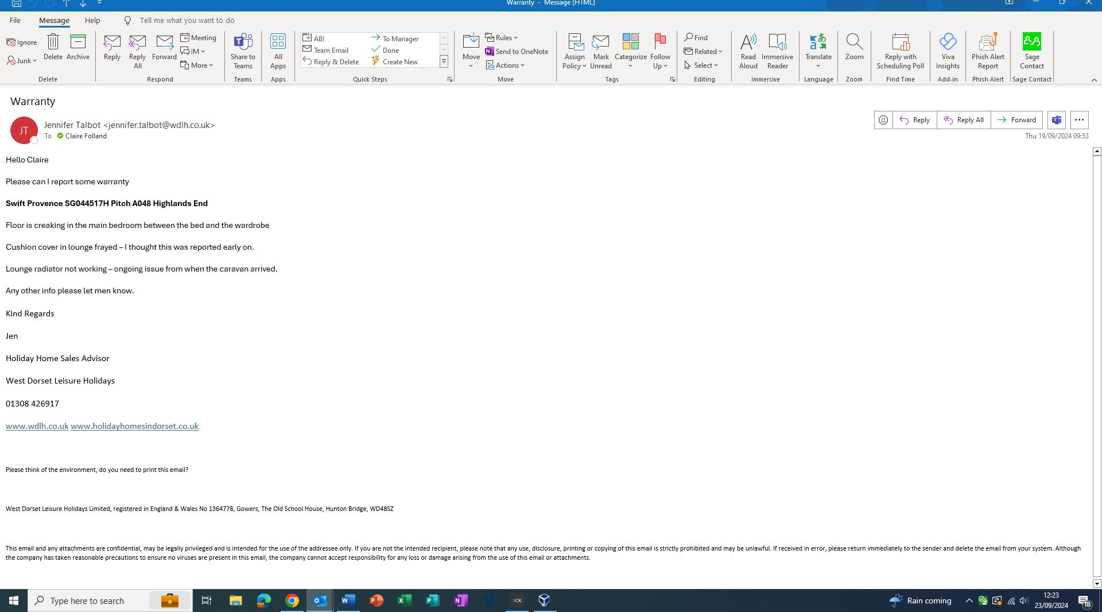Reply with Scheduling Poll
The width and height of the screenshot is (1102, 612).
coord(901,52)
